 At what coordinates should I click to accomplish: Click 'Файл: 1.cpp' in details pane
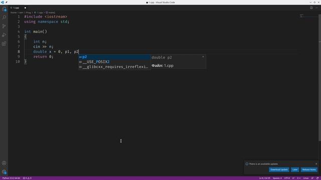click(x=163, y=65)
